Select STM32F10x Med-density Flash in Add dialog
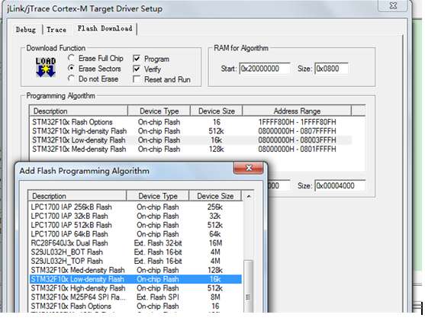 (136, 270)
